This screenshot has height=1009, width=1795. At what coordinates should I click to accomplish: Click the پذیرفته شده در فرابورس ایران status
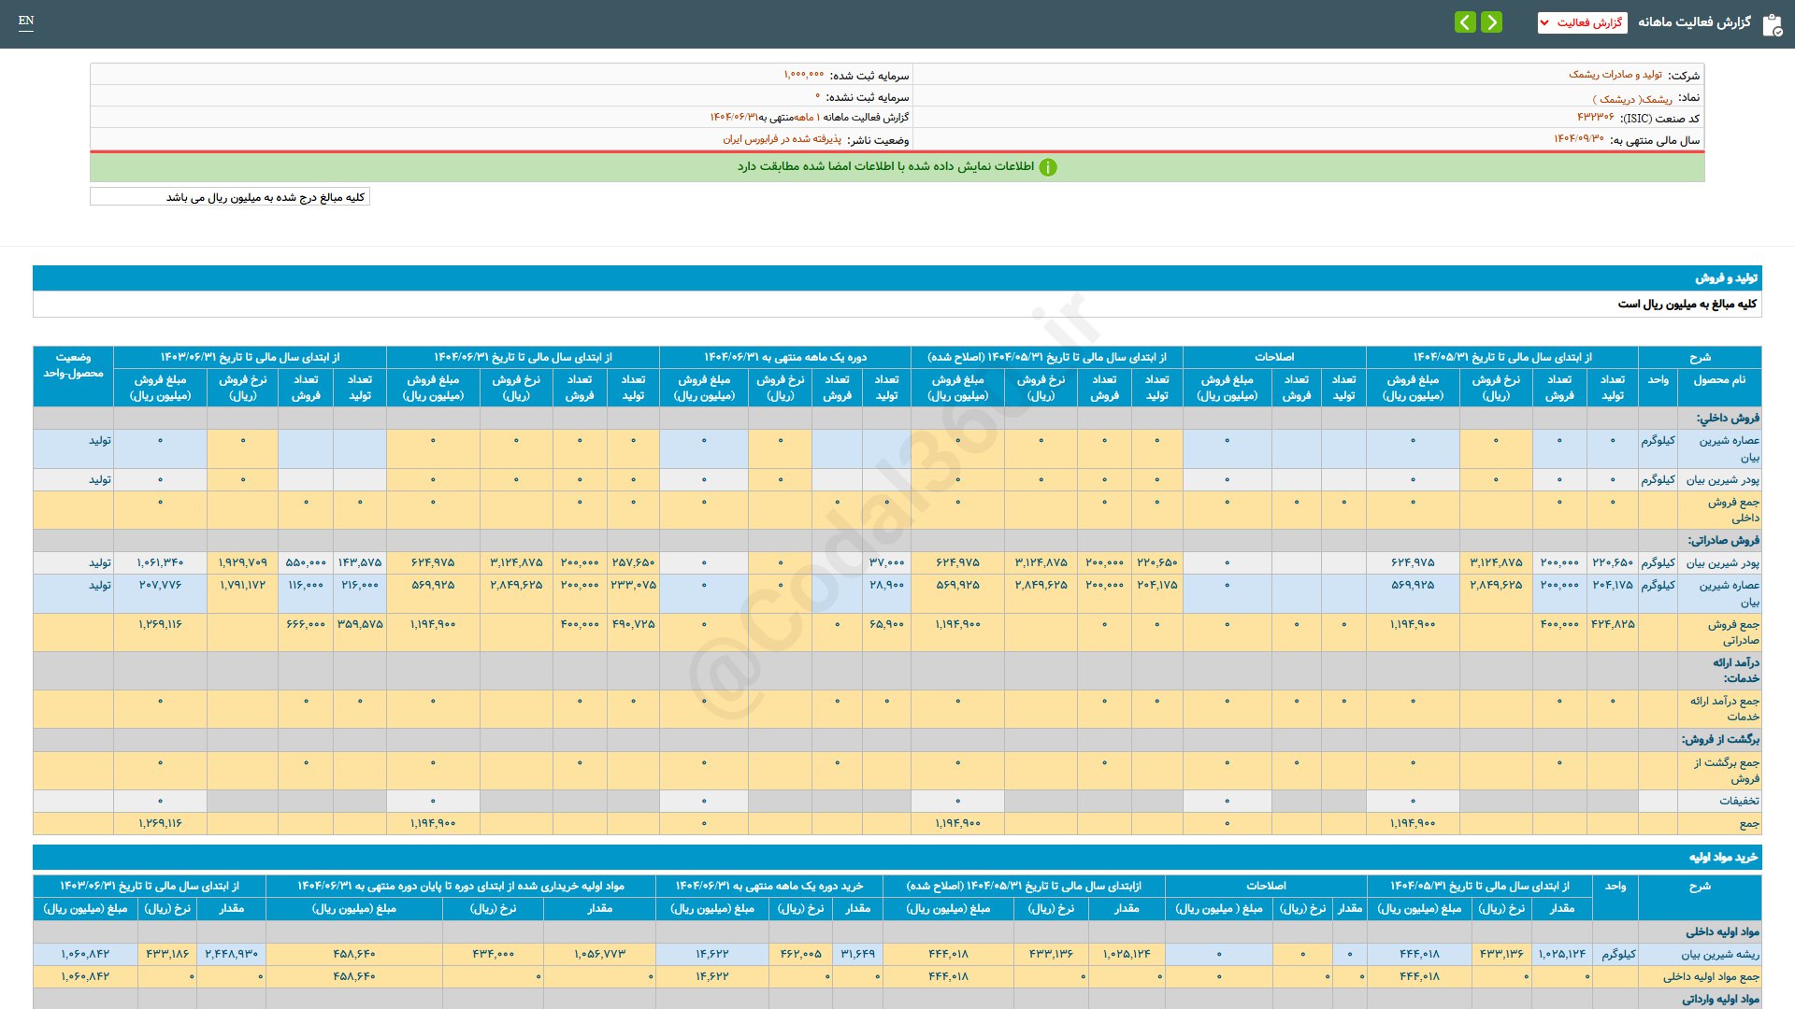782,139
